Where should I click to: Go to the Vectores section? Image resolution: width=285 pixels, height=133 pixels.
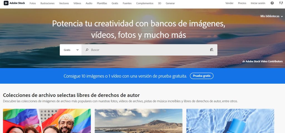click(x=64, y=3)
